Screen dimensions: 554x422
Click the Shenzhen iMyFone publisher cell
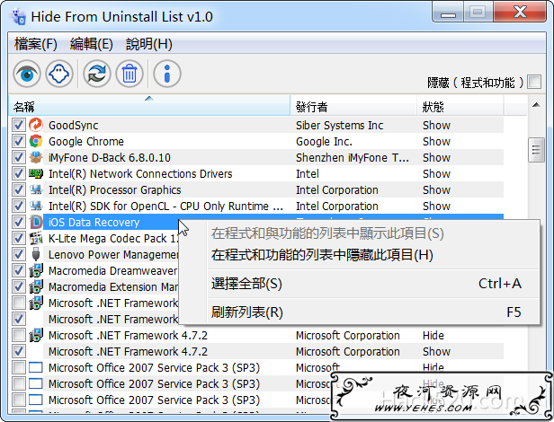353,158
